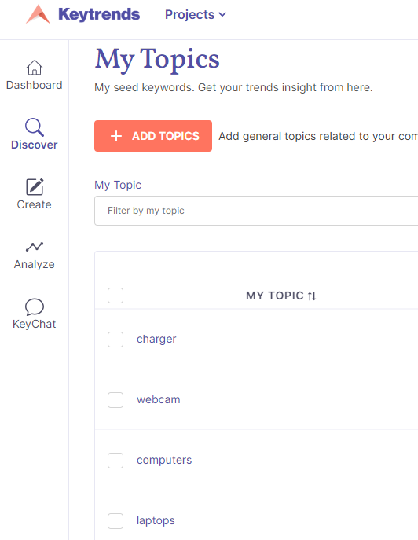418x540 pixels.
Task: Go to the Analyze chart icon
Action: click(x=35, y=247)
